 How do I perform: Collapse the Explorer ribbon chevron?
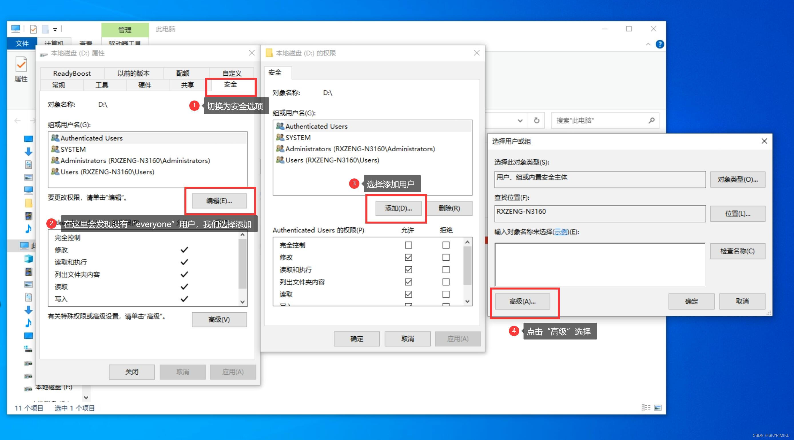point(648,44)
